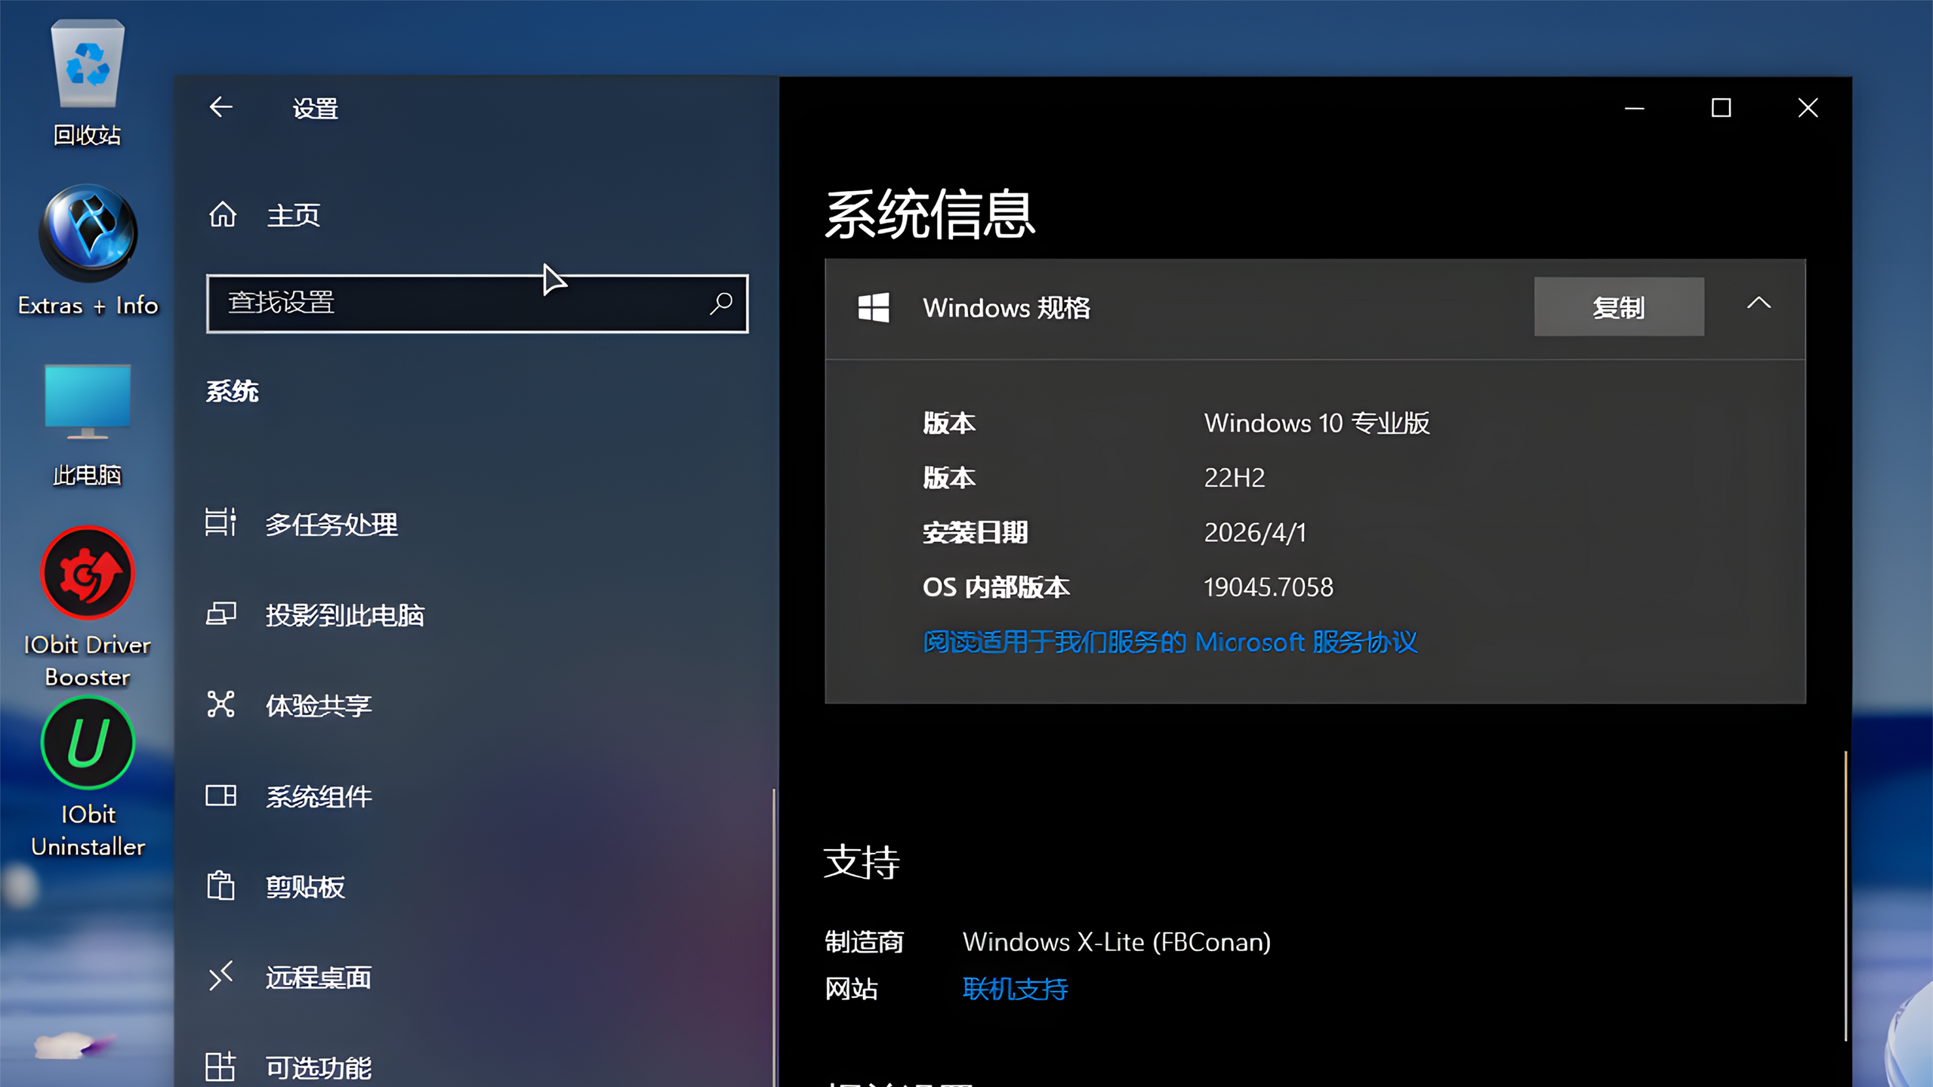Open the Microsoft 服务协议 link
Viewport: 1933px width, 1087px height.
pyautogui.click(x=1170, y=642)
